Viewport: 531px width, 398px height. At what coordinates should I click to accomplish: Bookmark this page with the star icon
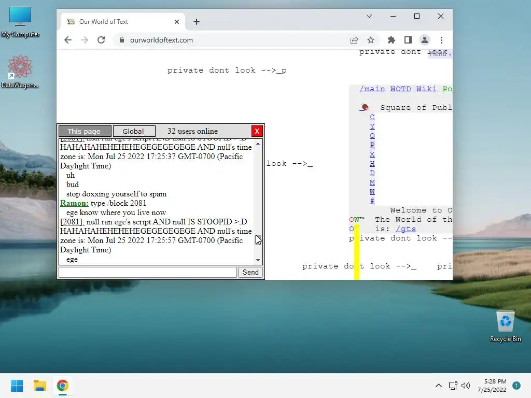click(371, 40)
